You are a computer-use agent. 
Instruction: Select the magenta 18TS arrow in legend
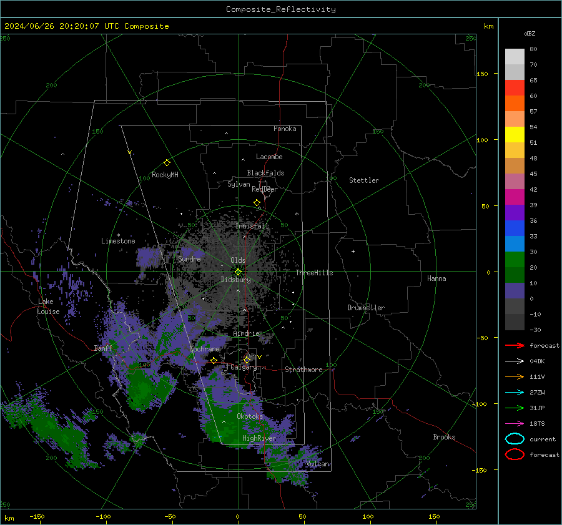click(x=515, y=424)
